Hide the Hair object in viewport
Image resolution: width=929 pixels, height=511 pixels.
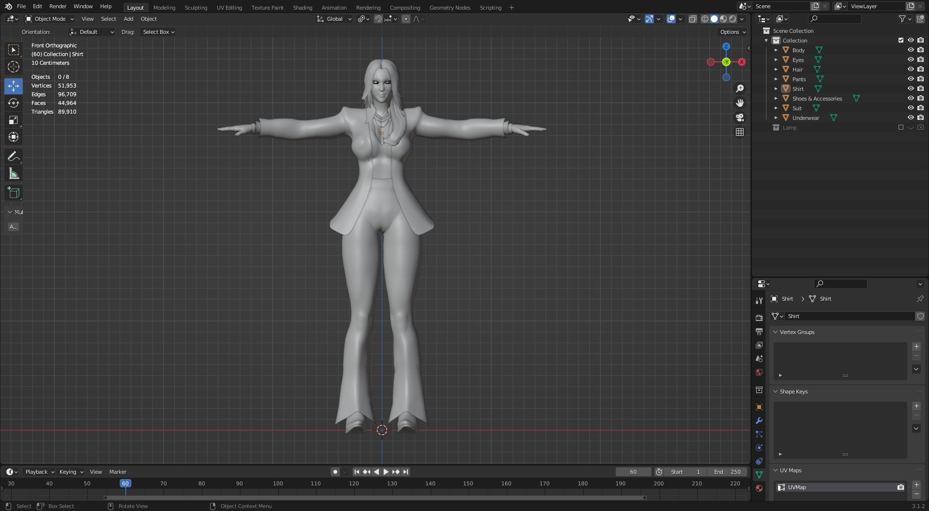pos(911,69)
